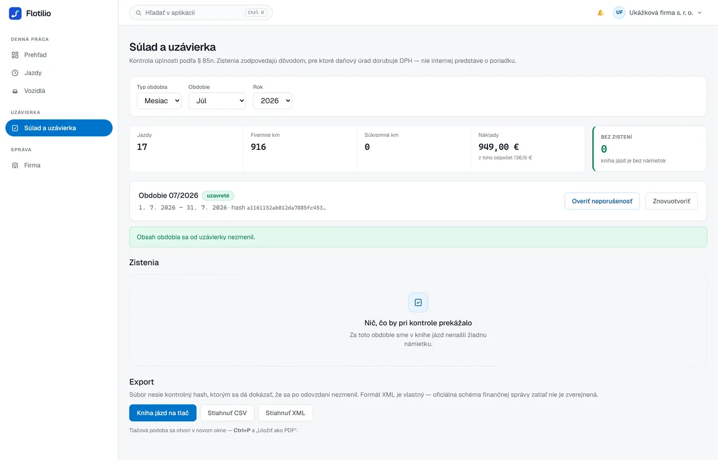Go to Prehľad in sidebar

pyautogui.click(x=59, y=55)
